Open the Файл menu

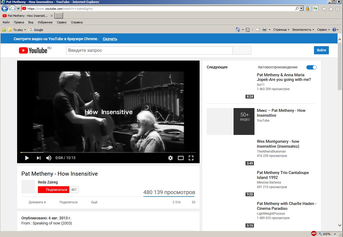point(6,22)
